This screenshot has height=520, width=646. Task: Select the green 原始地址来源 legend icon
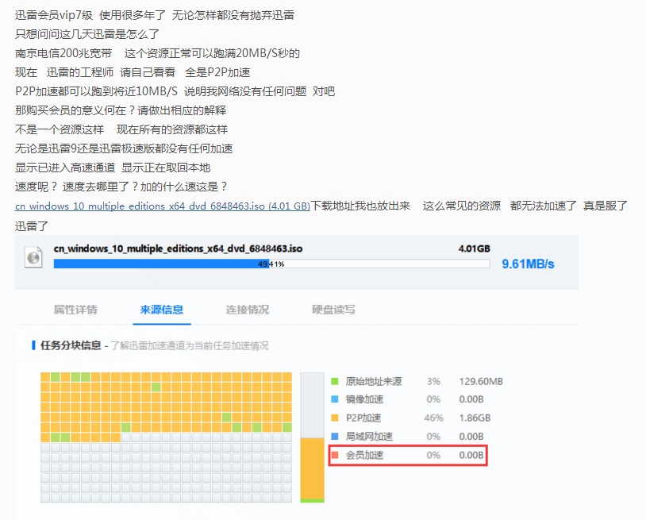pos(334,381)
